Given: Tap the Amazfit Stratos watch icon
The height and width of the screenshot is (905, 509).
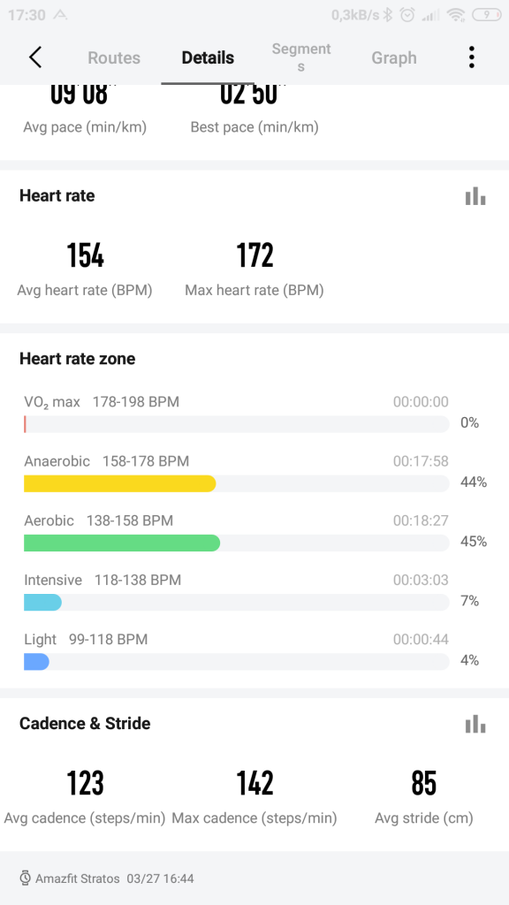Looking at the screenshot, I should coord(27,878).
